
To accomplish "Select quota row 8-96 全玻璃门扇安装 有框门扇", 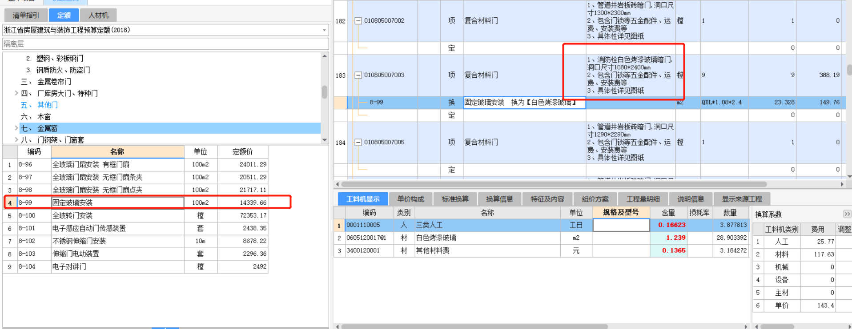I will [x=135, y=164].
